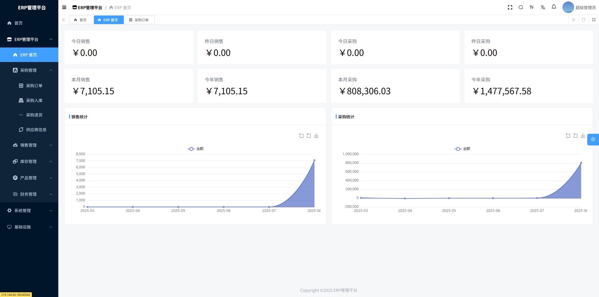Image resolution: width=599 pixels, height=297 pixels.
Task: Click the 超级管理员 user avatar
Action: click(x=568, y=7)
